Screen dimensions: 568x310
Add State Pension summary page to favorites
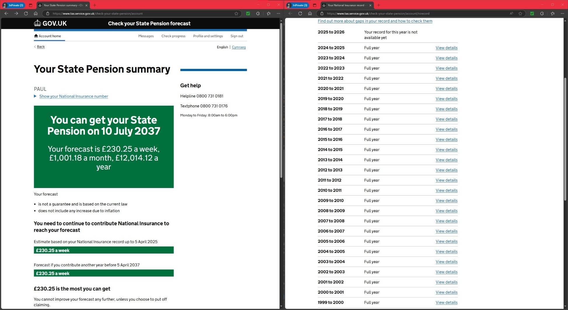tap(236, 13)
